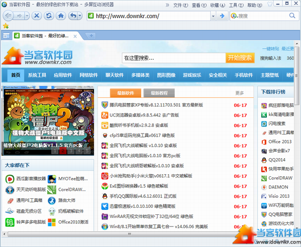Open 首页 in the navigation bar

pyautogui.click(x=16, y=75)
